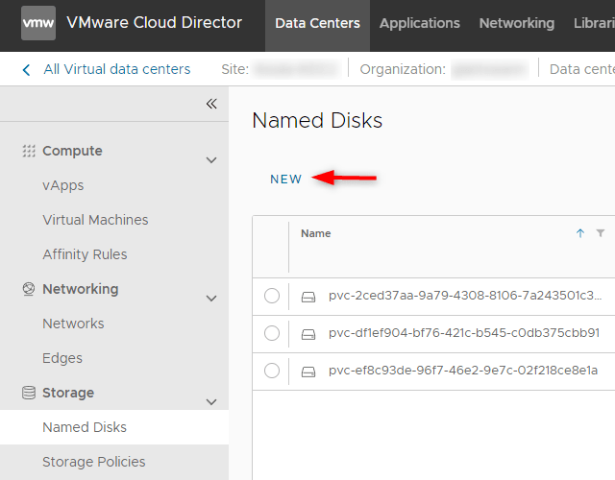Click the Organization label in breadcrumb bar
Viewport: 615px width, 480px height.
click(x=403, y=69)
